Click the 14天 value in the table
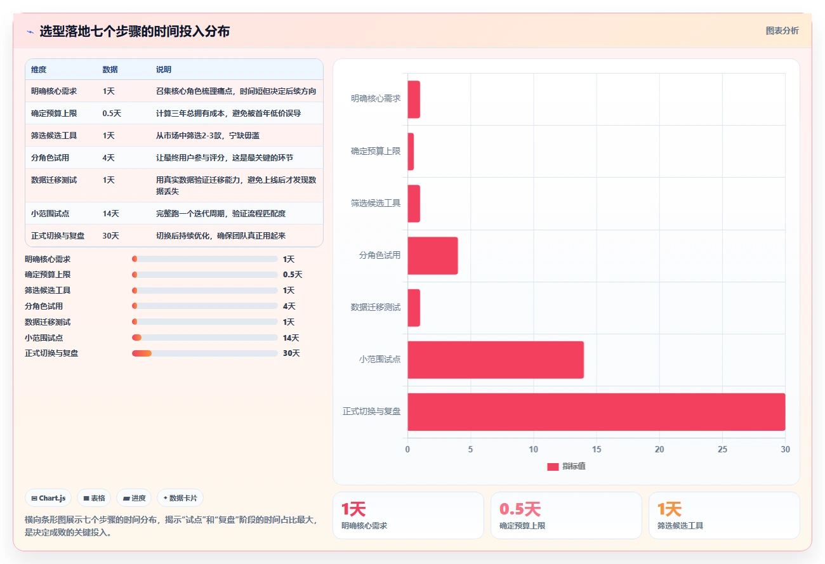825x564 pixels. point(110,214)
